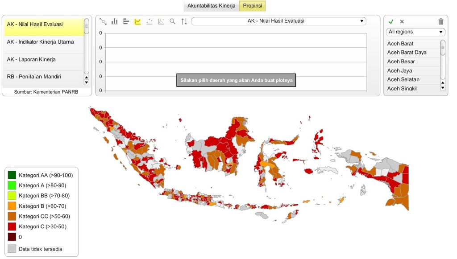457x259 pixels.
Task: Select Aceh Besar region
Action: [x=413, y=62]
